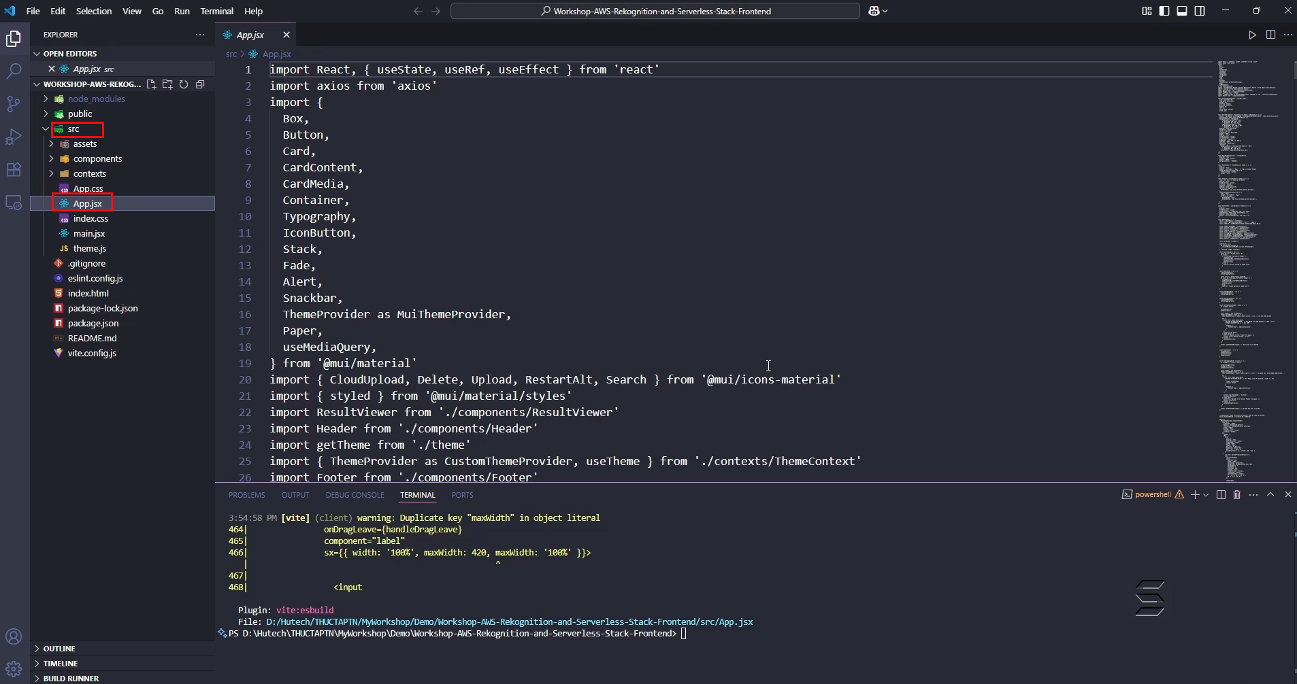The width and height of the screenshot is (1297, 684).
Task: Open the Remote Explorer view
Action: click(x=14, y=203)
